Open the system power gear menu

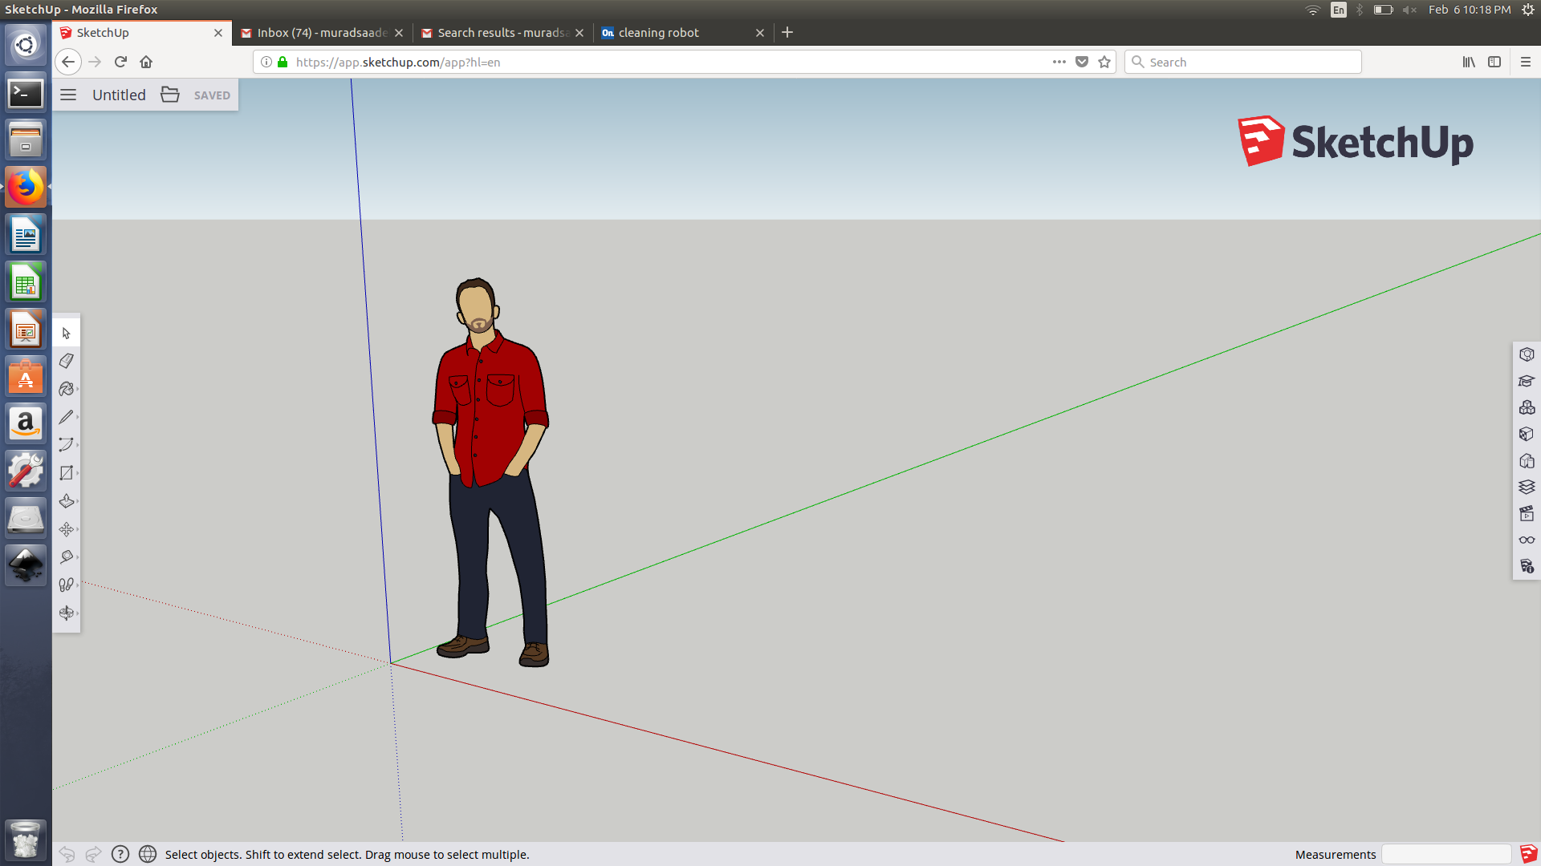pyautogui.click(x=1528, y=10)
